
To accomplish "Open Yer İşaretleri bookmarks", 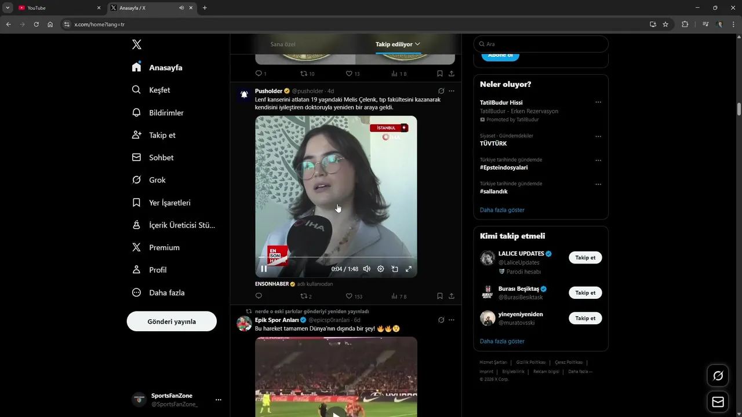I will pyautogui.click(x=161, y=203).
